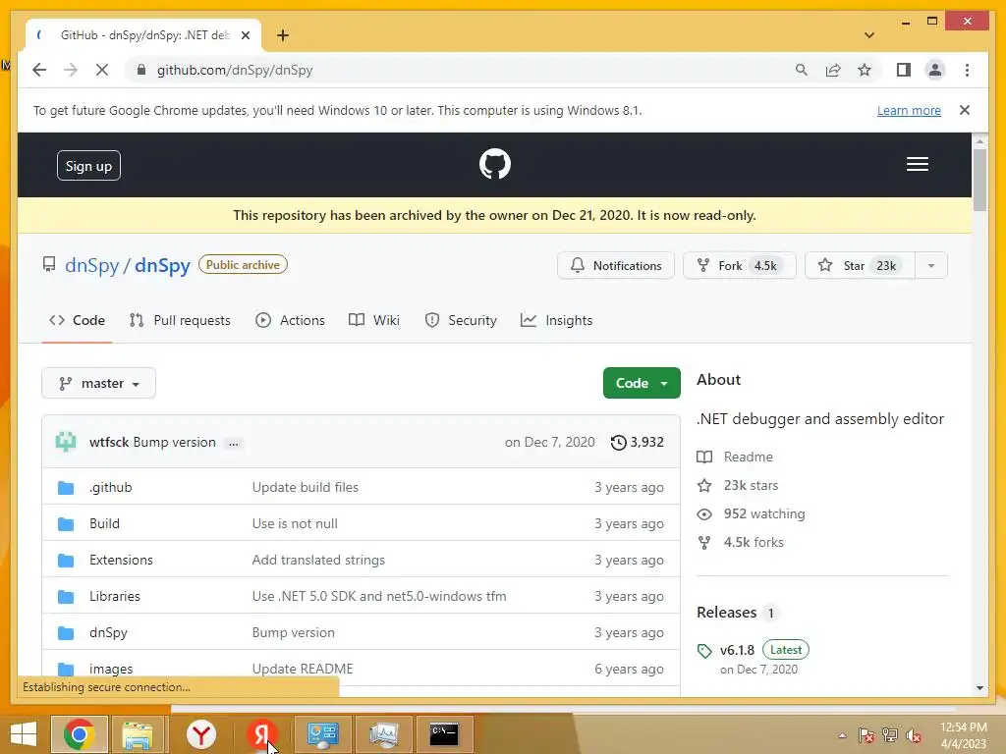
Task: Open the v6.1.8 release
Action: (737, 650)
